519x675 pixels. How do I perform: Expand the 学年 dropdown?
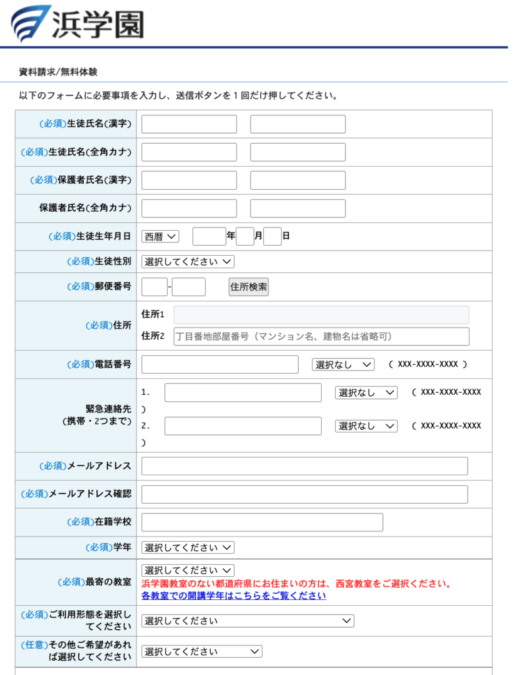188,548
